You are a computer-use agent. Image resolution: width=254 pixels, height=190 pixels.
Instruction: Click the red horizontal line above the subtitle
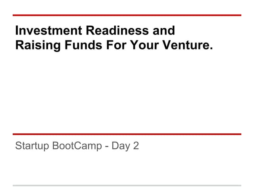click(127, 134)
